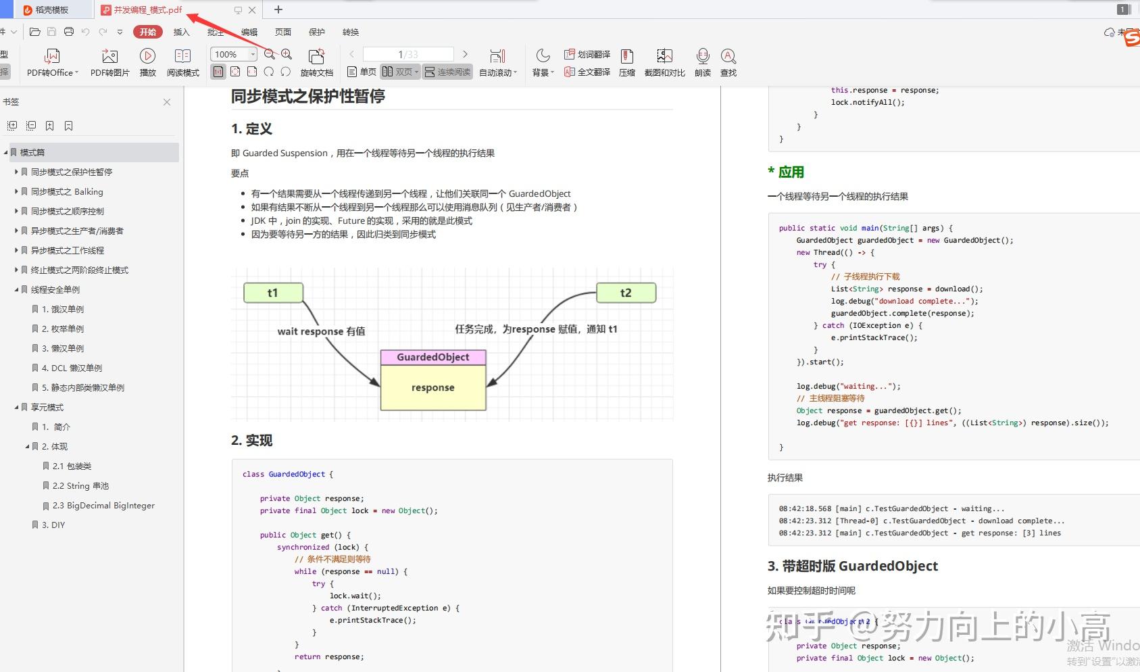
Task: Expand all bookmarks icon in 书签 panel
Action: tap(11, 126)
